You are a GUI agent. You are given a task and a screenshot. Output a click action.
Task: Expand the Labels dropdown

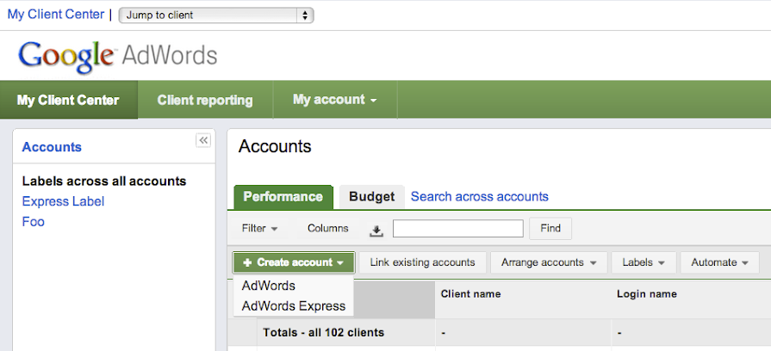pyautogui.click(x=643, y=262)
